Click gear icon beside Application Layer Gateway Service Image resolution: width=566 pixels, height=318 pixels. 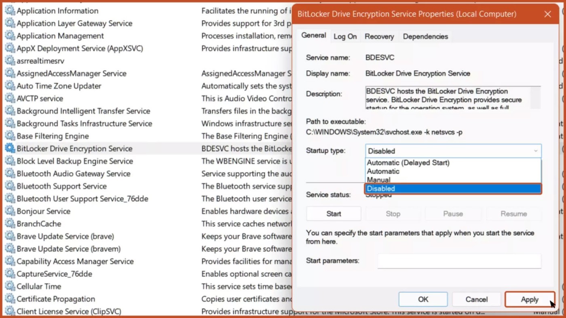(x=10, y=23)
